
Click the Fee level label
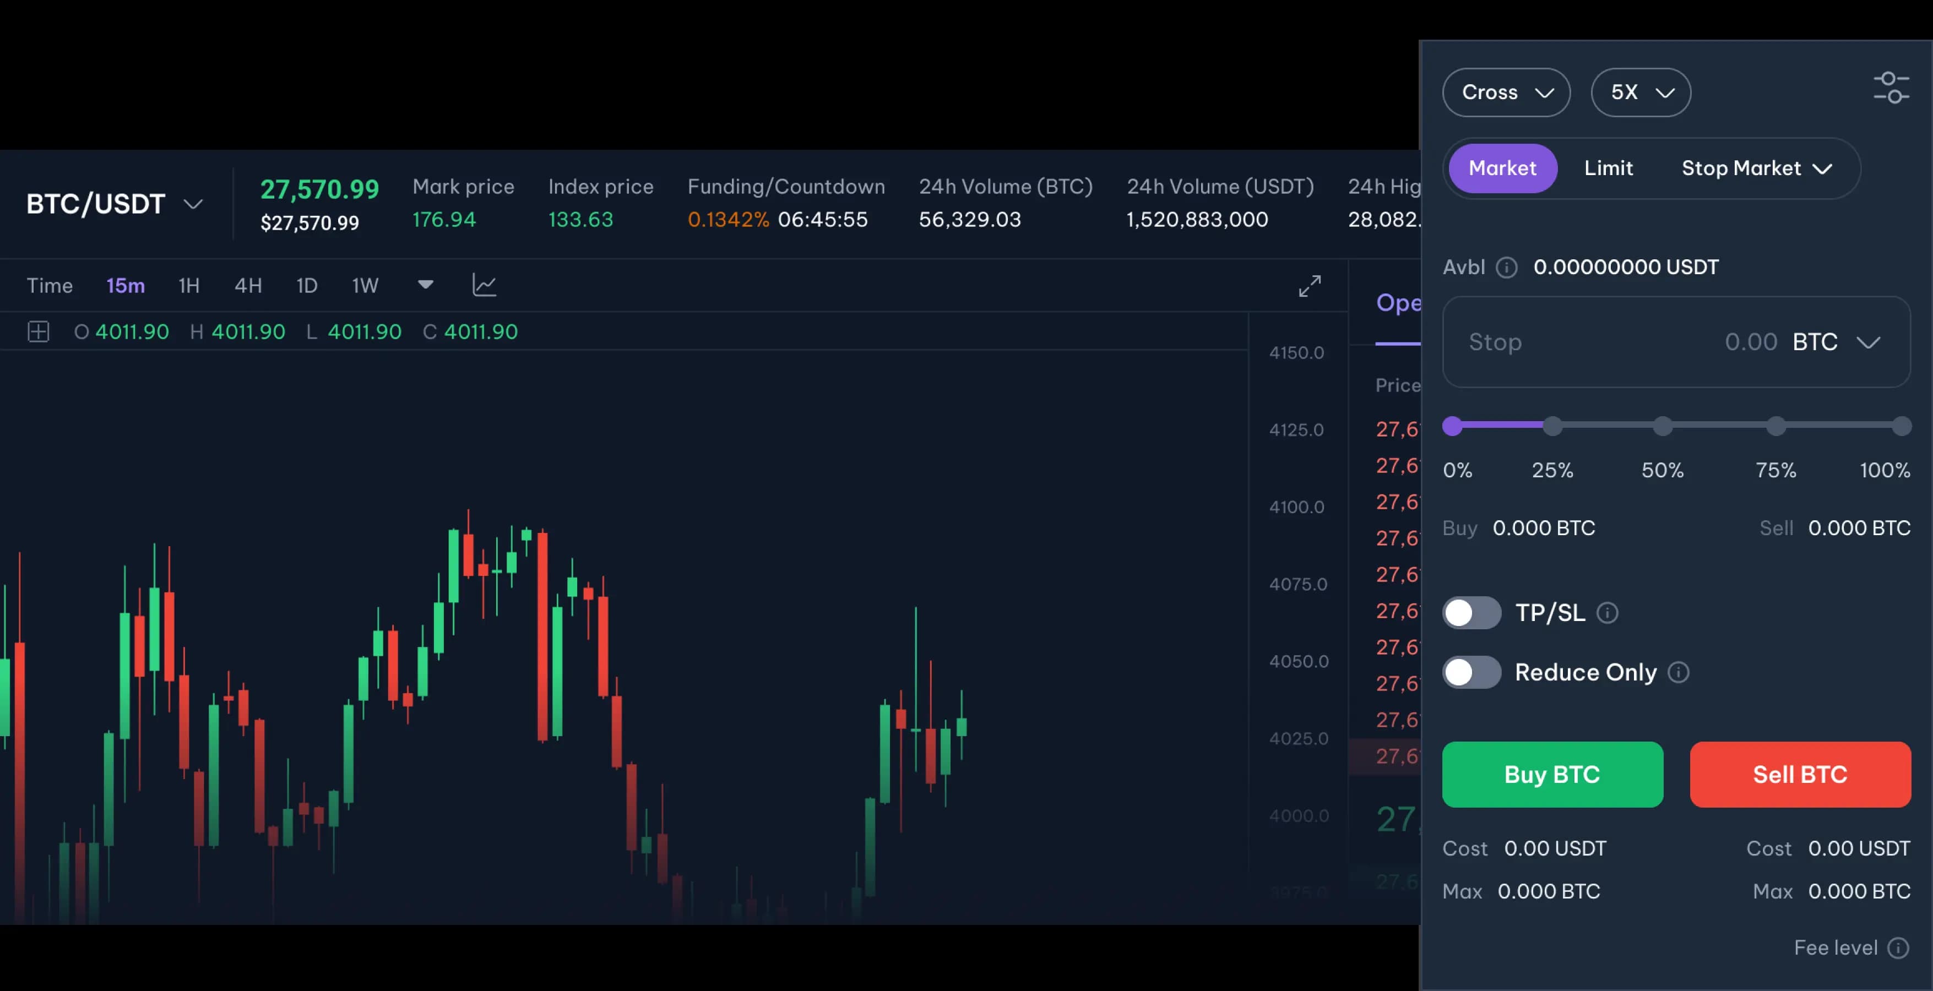pos(1835,948)
